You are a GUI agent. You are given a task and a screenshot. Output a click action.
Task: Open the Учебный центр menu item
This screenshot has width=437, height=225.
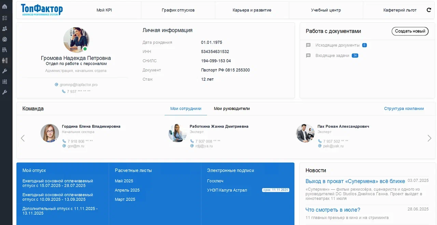[326, 10]
